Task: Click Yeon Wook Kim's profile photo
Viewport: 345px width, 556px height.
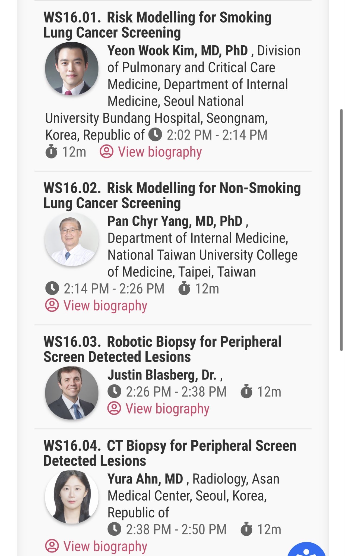Action: coord(72,69)
